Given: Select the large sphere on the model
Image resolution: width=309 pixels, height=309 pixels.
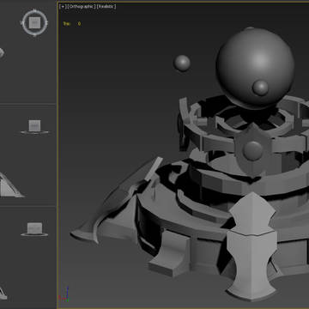Looking at the screenshot, I should (x=255, y=68).
